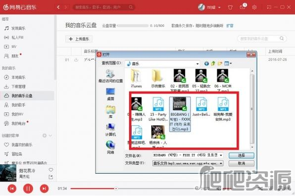Viewport: 295px width, 196px height.
Task: Skip to the next track
Action: click(x=44, y=189)
